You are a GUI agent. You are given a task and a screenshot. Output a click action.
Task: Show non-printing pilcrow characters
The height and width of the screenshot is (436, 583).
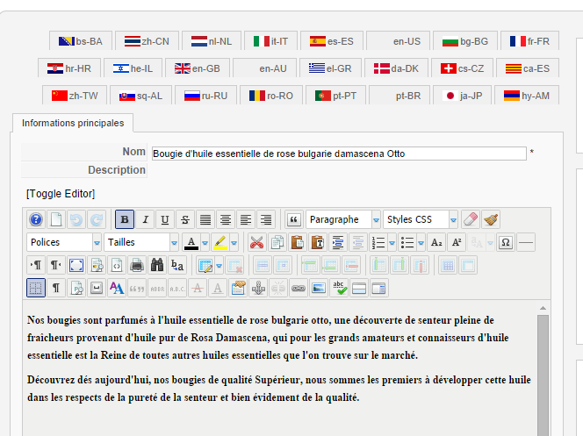(x=56, y=288)
